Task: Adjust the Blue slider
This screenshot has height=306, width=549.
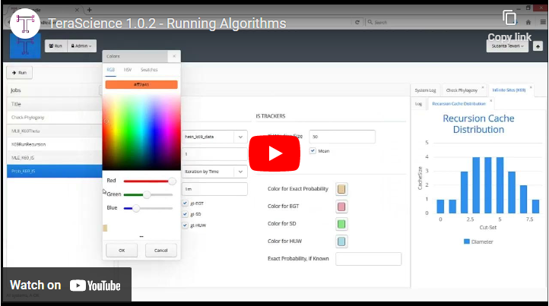Action: [x=148, y=208]
